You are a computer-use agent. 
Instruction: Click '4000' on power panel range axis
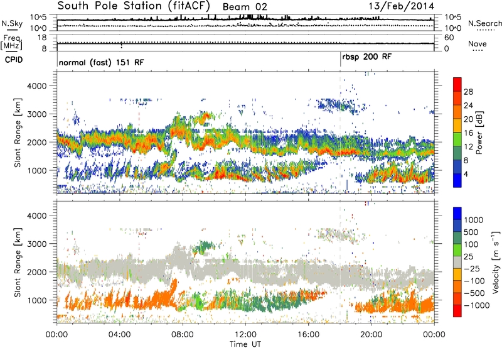click(36, 86)
